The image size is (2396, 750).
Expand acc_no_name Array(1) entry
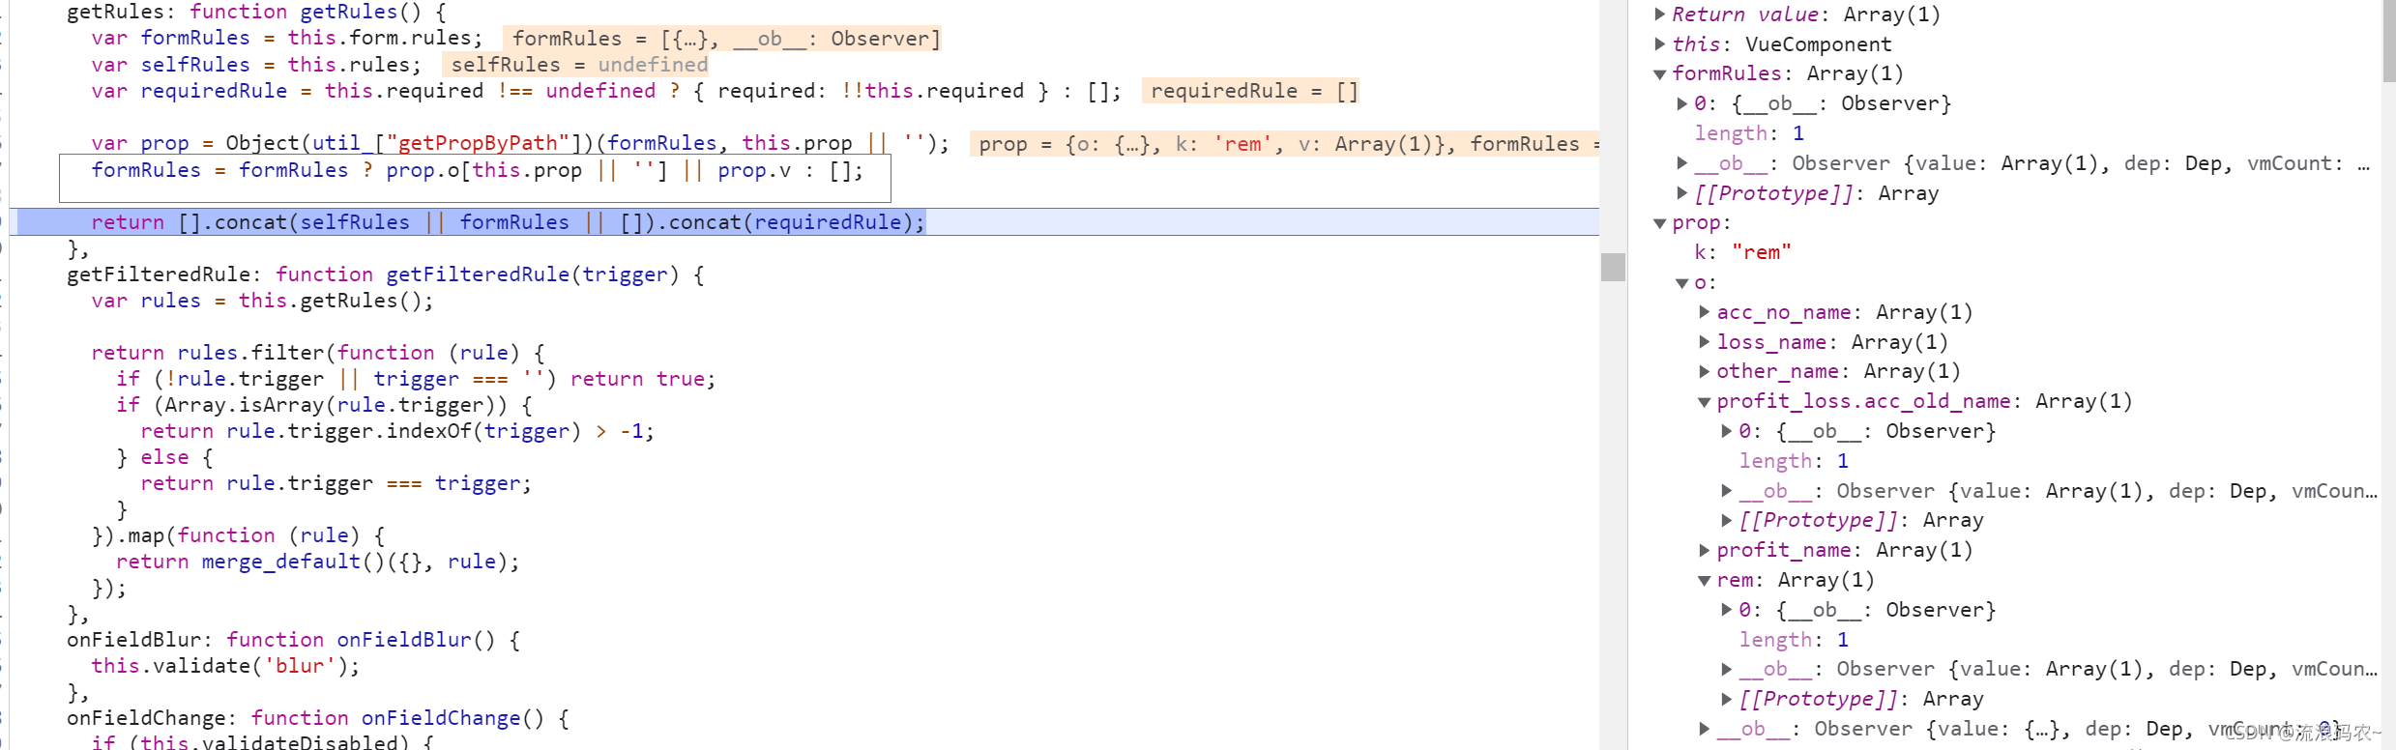pos(1704,312)
